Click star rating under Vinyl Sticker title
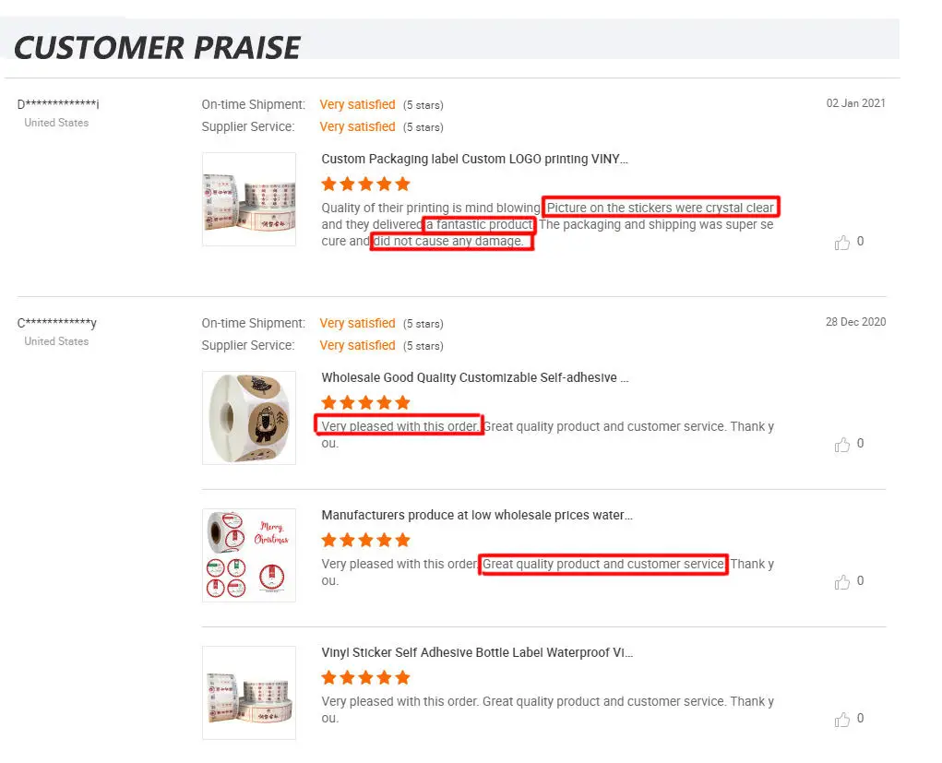The height and width of the screenshot is (763, 942). (365, 677)
